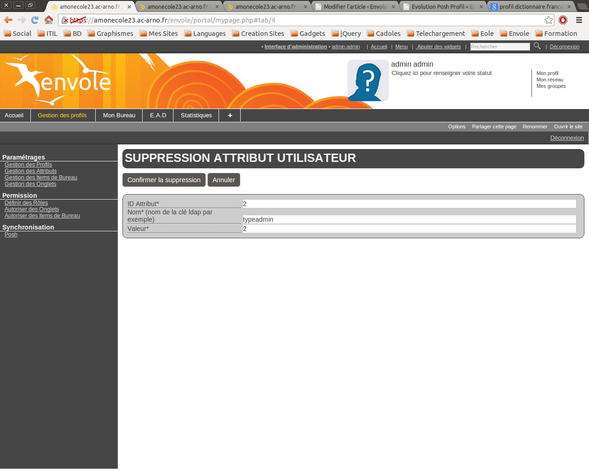
Task: Confirm the attribute deletion
Action: 164,180
